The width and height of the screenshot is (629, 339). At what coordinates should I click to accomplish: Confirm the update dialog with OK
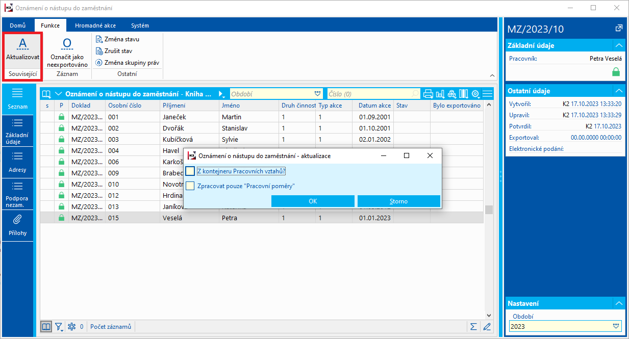[x=313, y=201]
